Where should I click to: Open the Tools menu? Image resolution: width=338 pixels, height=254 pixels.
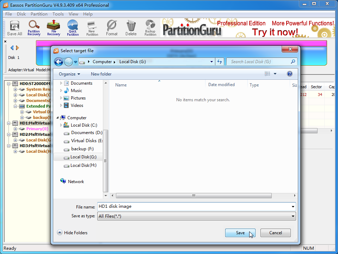pos(58,14)
